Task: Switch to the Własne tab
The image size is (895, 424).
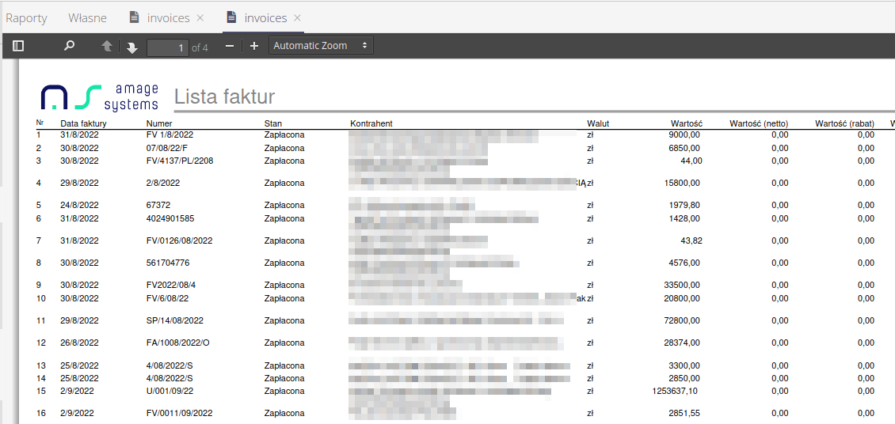Action: click(x=87, y=18)
